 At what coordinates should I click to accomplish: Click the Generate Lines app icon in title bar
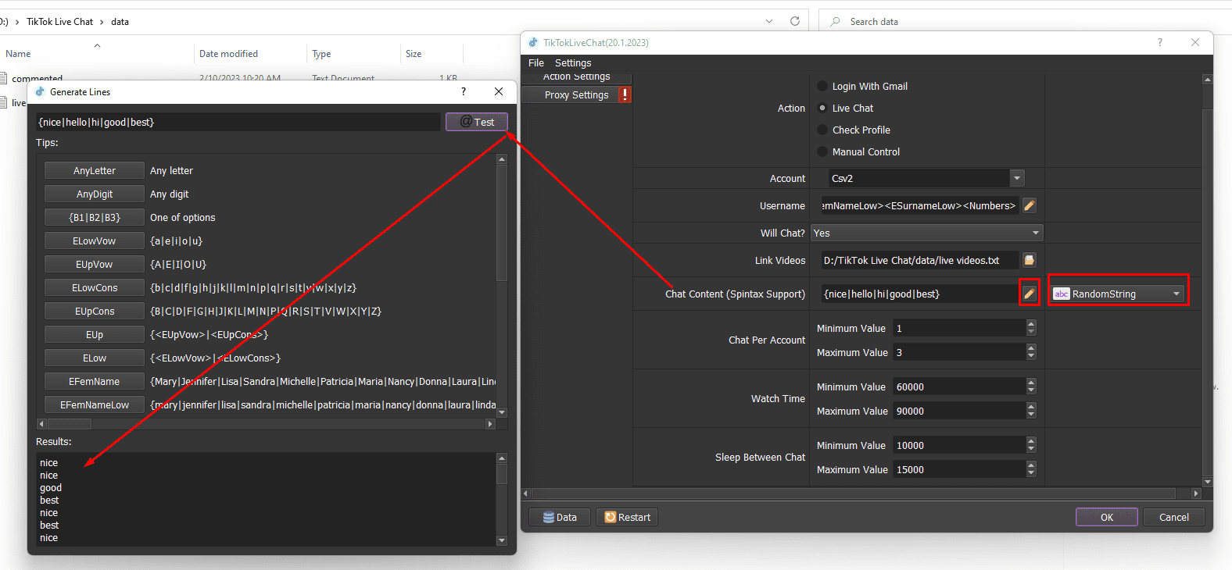coord(40,91)
